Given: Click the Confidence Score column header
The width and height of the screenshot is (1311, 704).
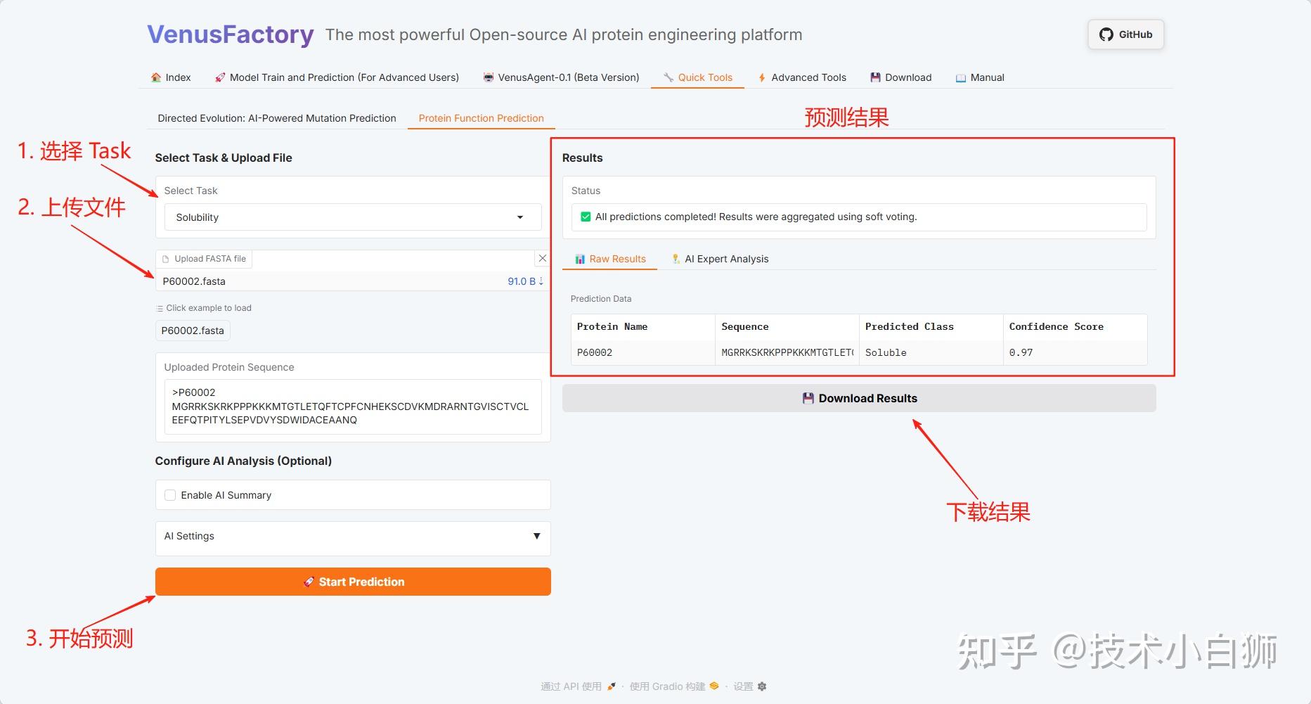Looking at the screenshot, I should (x=1056, y=326).
